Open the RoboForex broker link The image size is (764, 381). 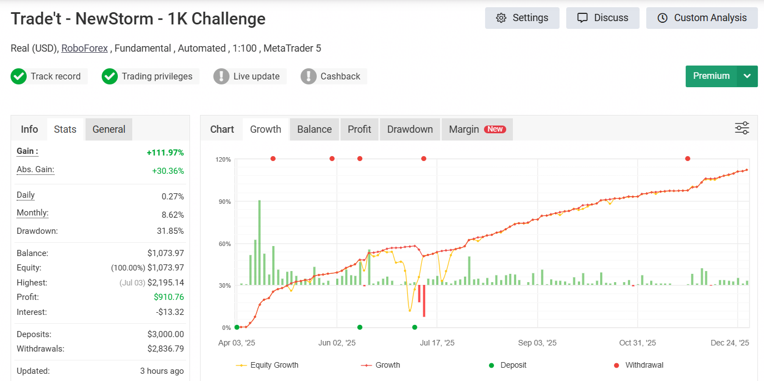coord(84,48)
